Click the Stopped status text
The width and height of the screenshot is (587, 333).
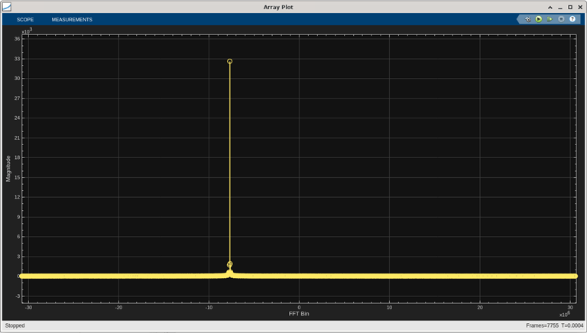(15, 325)
